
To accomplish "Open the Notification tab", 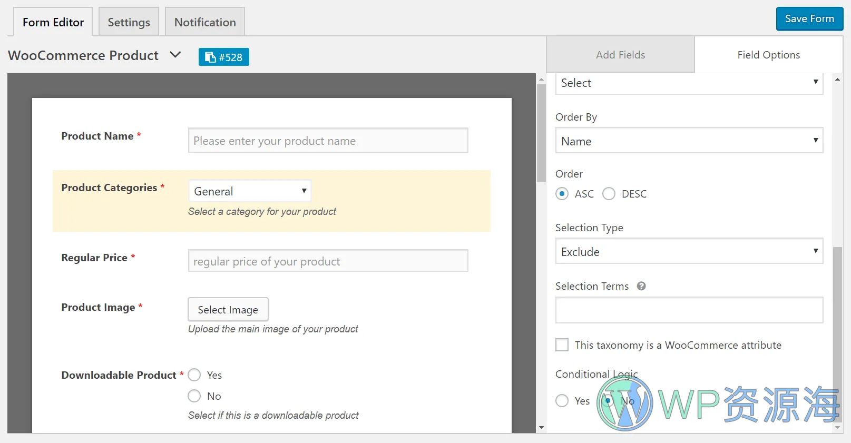I will click(205, 22).
